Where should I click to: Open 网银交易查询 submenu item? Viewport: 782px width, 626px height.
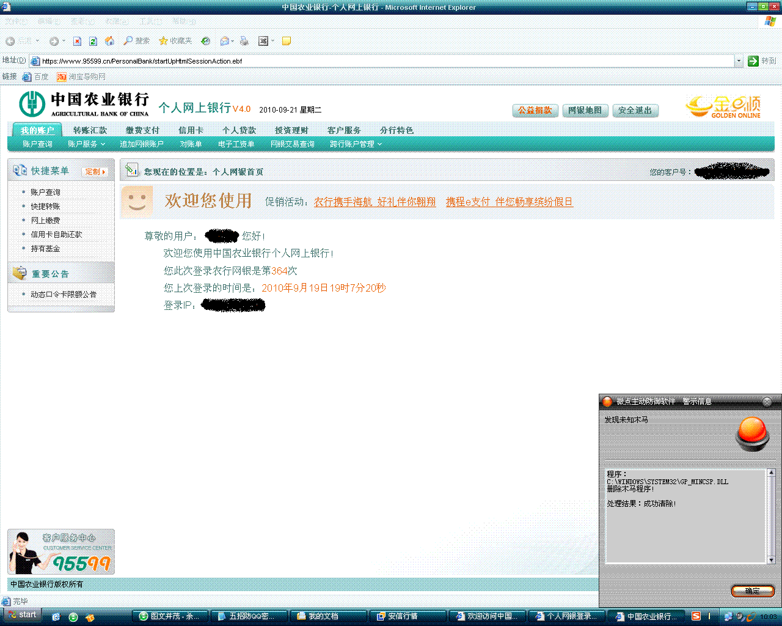(292, 144)
